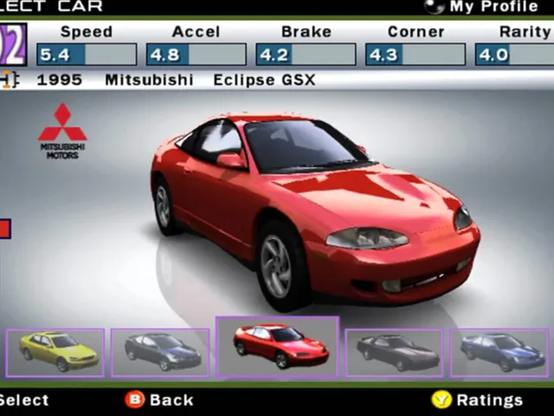Viewport: 554px width, 416px height.
Task: Select the black sports car thumbnail
Action: coord(395,353)
